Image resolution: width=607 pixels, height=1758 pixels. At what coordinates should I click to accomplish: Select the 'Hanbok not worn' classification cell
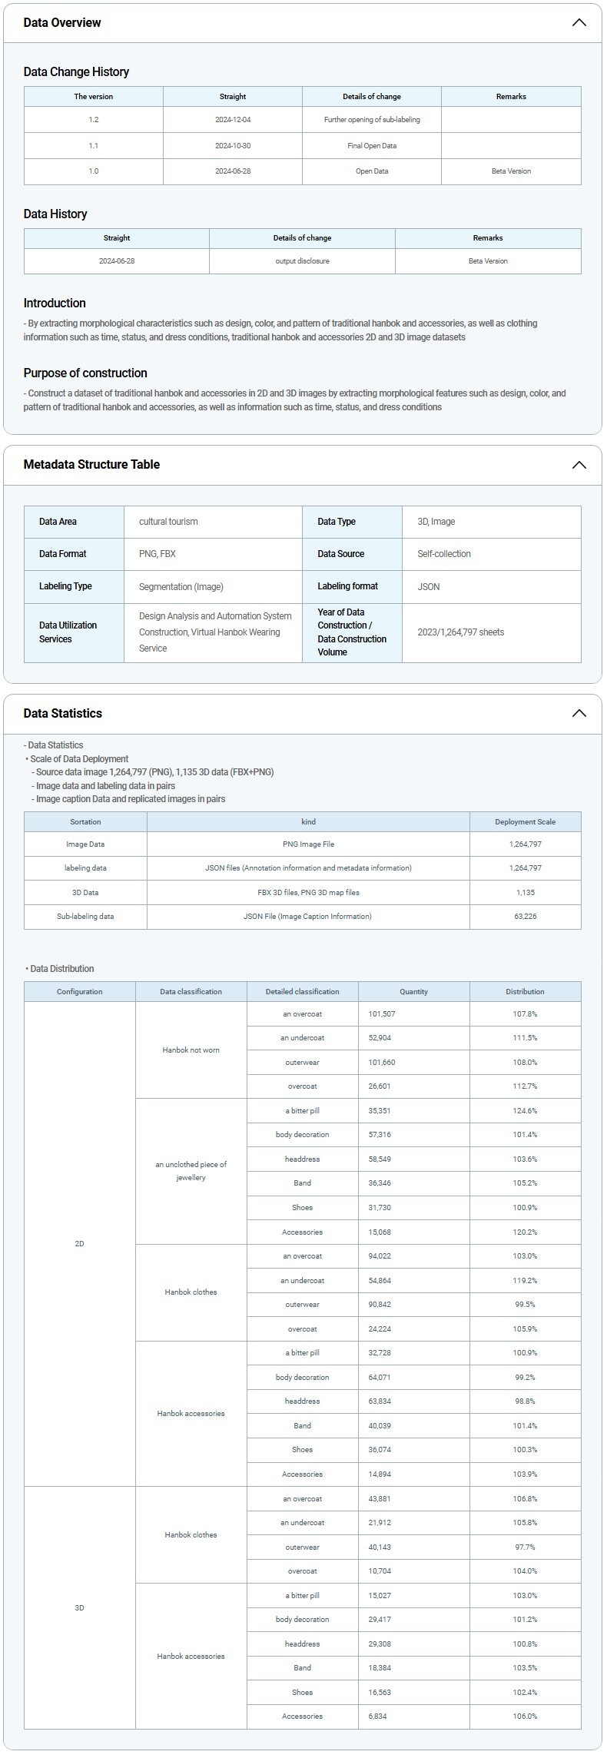[x=191, y=1050]
